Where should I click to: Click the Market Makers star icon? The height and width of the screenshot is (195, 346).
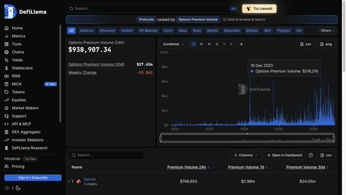pyautogui.click(x=7, y=108)
